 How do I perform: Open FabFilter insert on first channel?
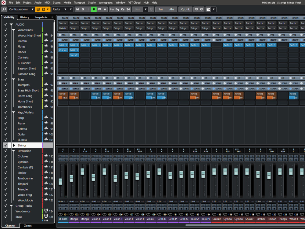coord(63,45)
